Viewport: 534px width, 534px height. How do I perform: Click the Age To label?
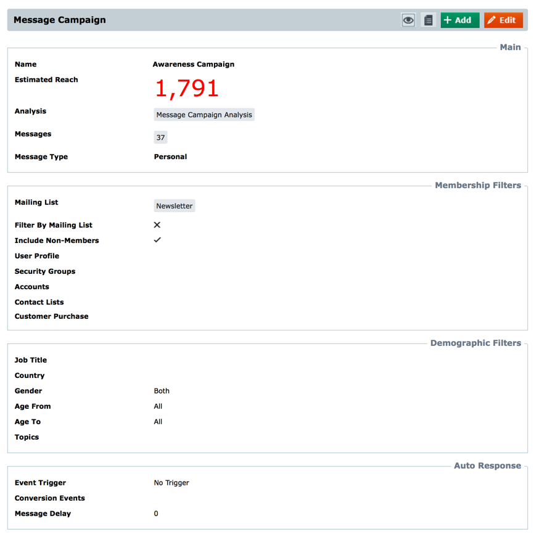[28, 422]
